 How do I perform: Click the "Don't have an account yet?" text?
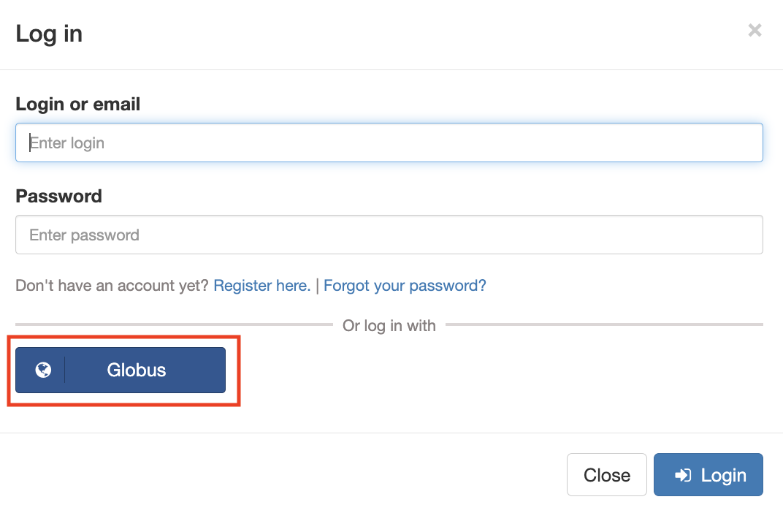tap(112, 285)
